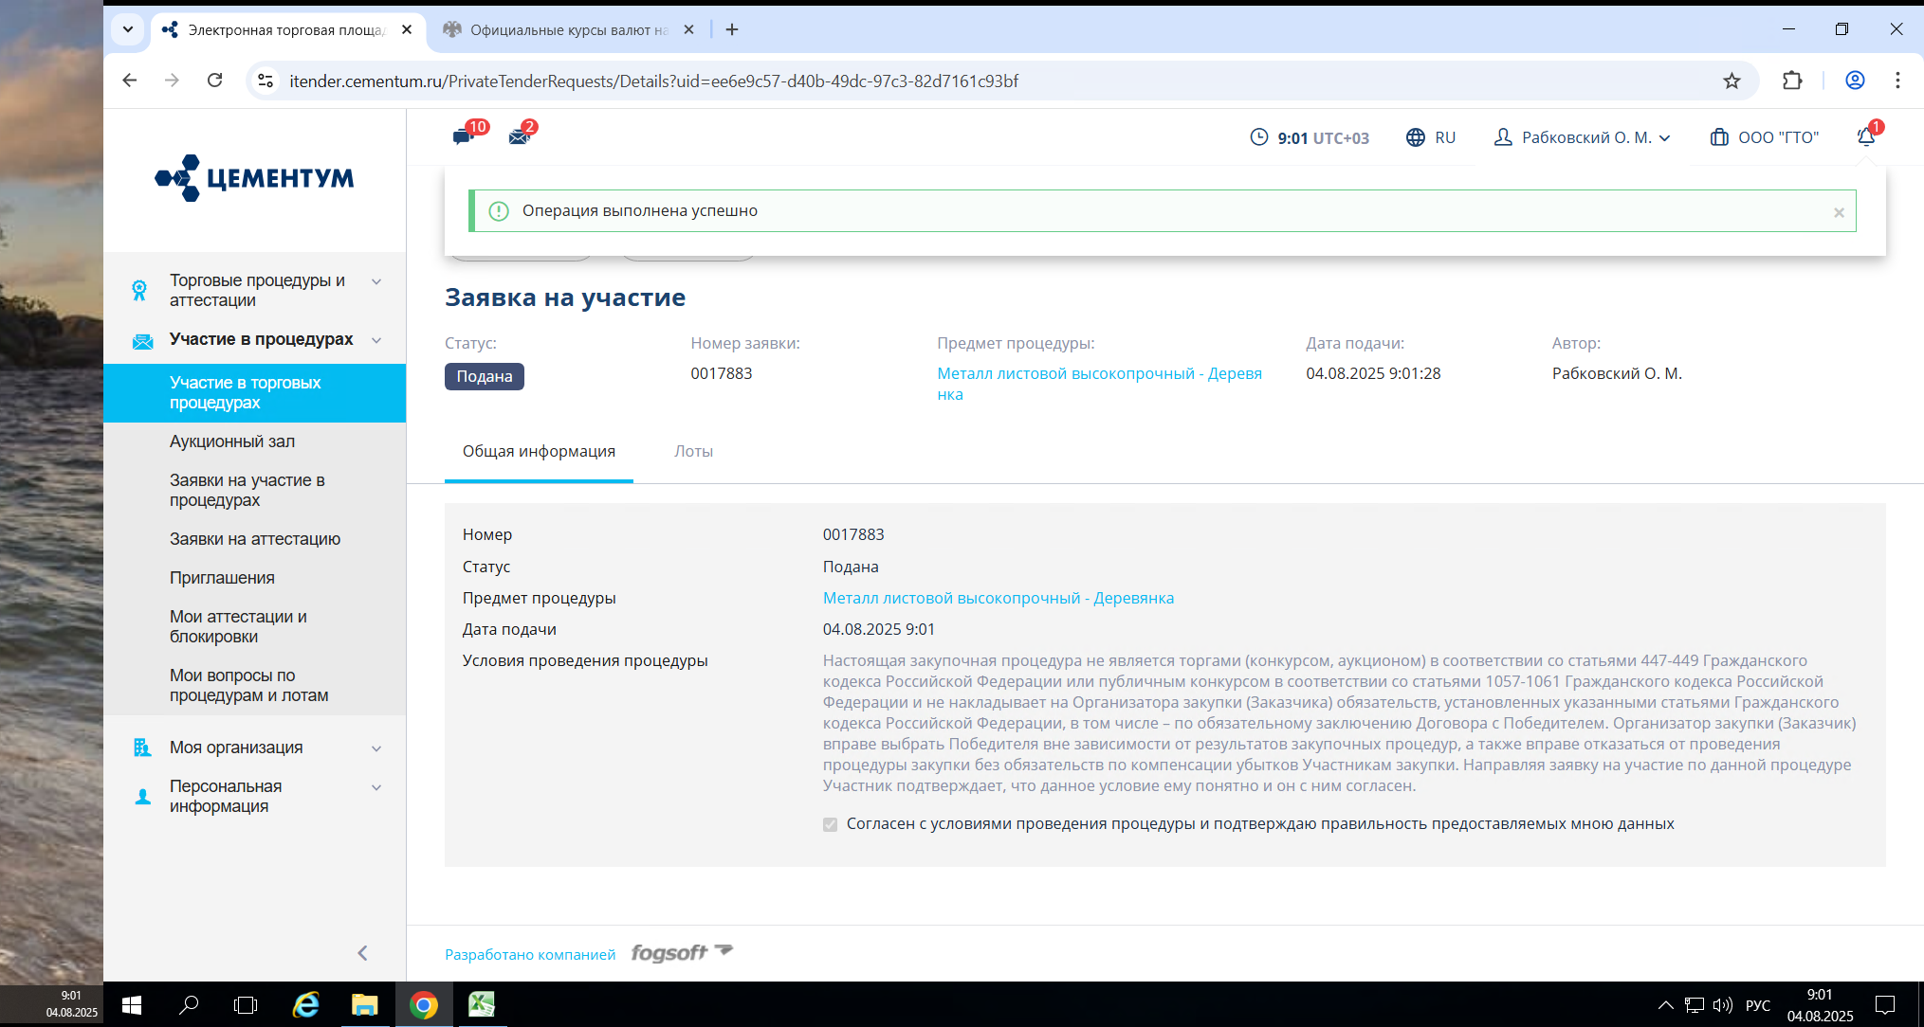Close the Официальные курсы валют tab
Viewport: 1924px width, 1027px height.
click(689, 29)
